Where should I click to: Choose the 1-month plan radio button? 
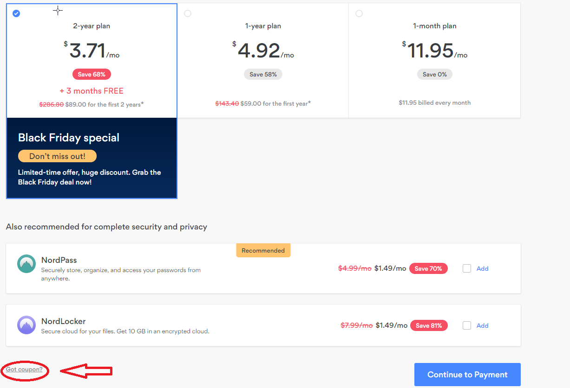tap(359, 13)
